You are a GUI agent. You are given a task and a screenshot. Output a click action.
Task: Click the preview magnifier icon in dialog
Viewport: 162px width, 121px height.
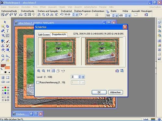click(x=122, y=71)
